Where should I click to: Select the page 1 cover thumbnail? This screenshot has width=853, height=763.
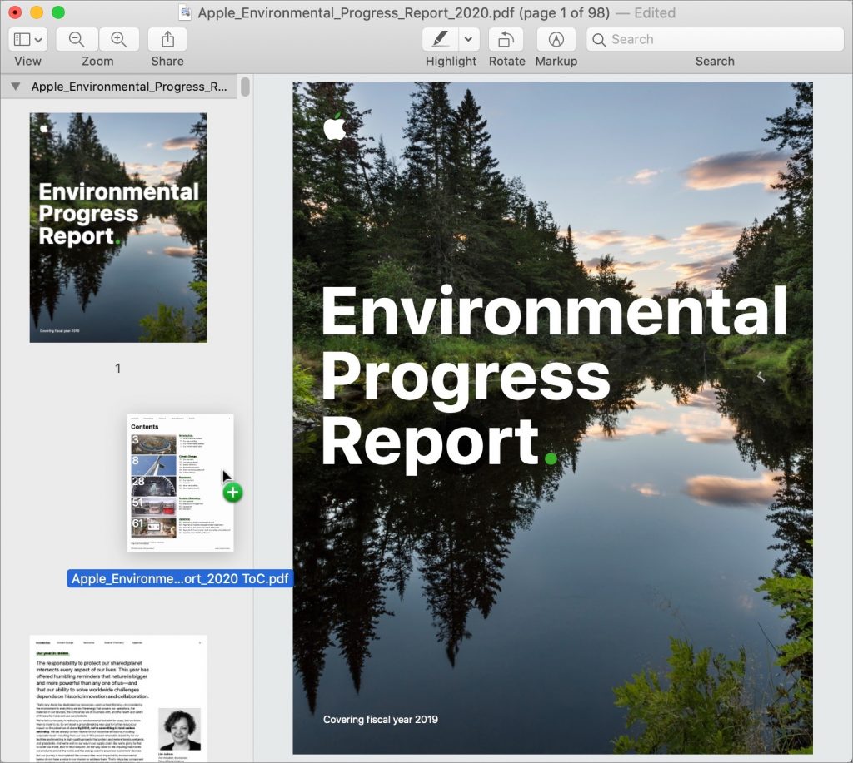(x=118, y=227)
